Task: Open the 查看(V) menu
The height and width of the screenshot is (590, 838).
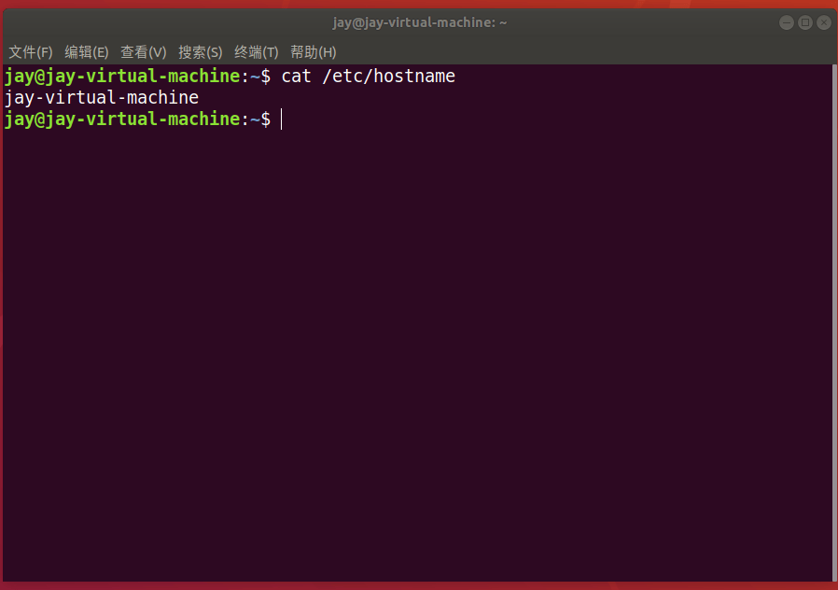Action: 143,52
